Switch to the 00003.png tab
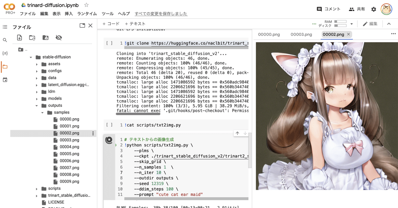This screenshot has height=208, width=398. (301, 34)
